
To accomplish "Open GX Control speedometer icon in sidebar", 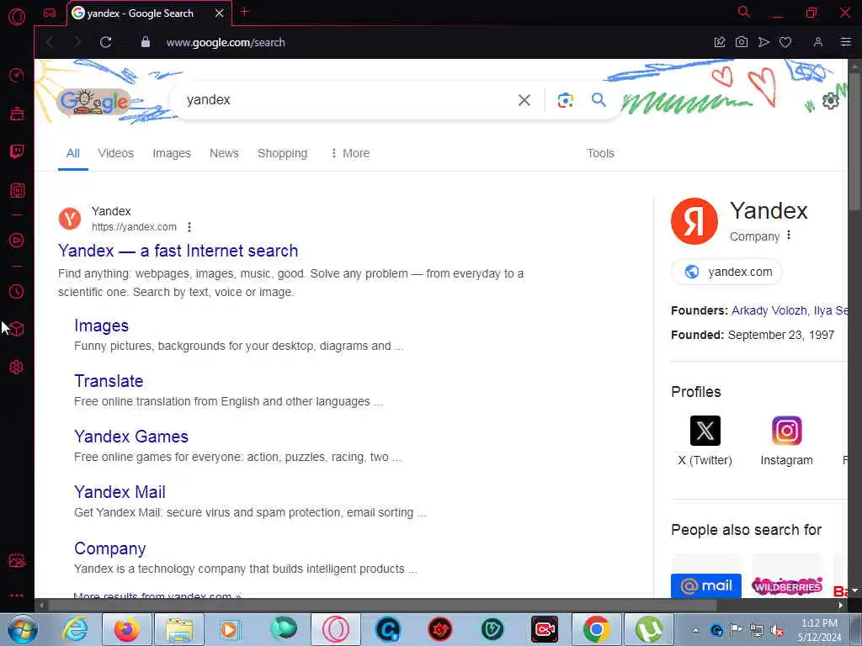I will point(17,75).
